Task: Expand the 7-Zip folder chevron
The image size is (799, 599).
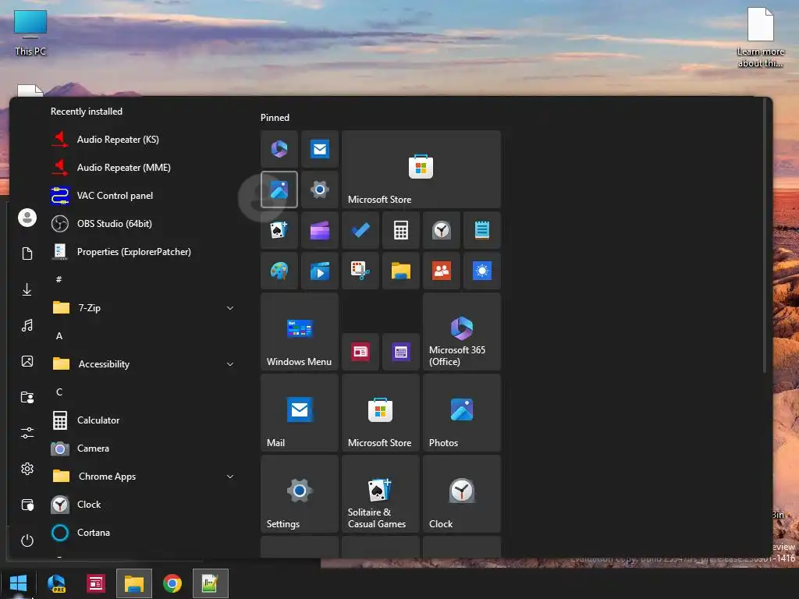Action: click(230, 307)
